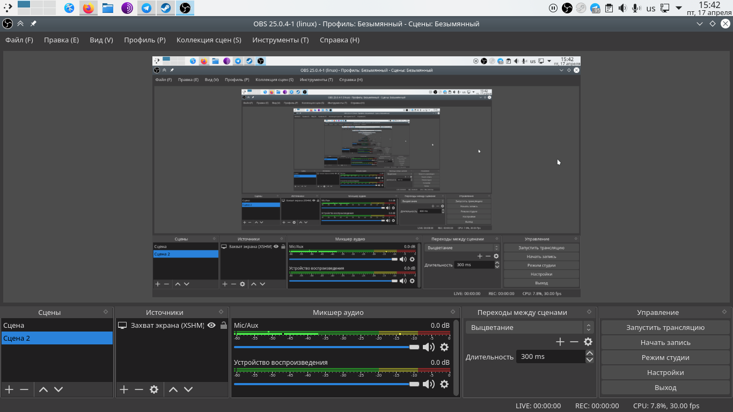Mute the Mic/Aux speaker icon
This screenshot has width=733, height=412.
tap(428, 347)
